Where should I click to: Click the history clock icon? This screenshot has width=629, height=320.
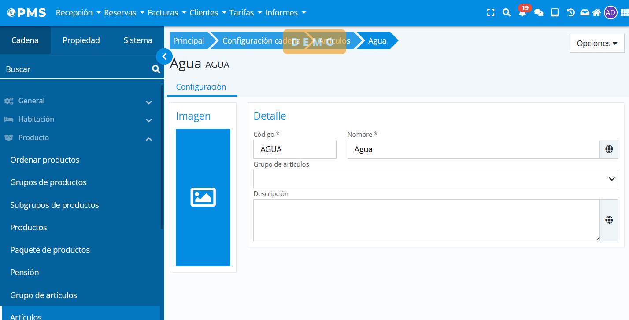(571, 13)
